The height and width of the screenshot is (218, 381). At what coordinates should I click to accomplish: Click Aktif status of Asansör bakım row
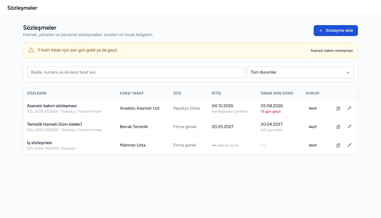(x=313, y=108)
